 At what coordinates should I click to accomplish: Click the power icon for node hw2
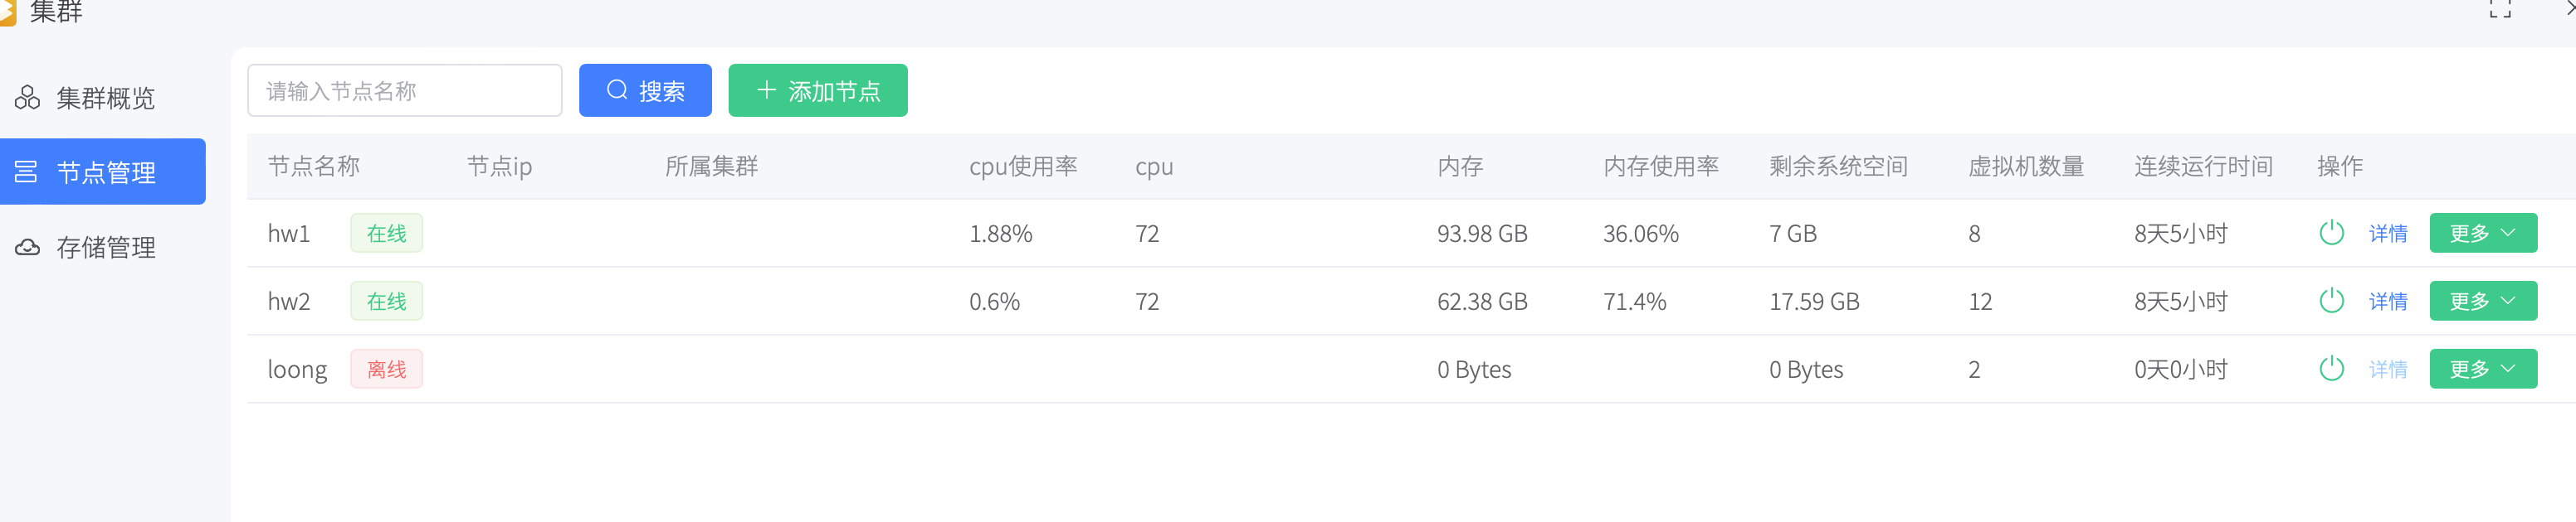pyautogui.click(x=2331, y=301)
